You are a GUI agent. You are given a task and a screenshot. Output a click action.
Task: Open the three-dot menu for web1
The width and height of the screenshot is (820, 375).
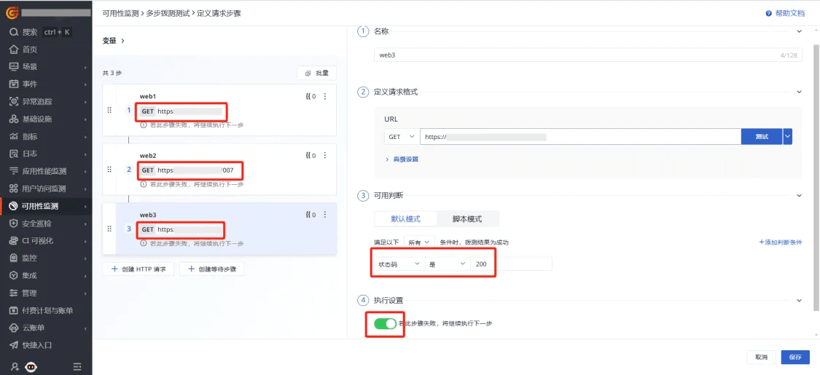click(x=325, y=96)
